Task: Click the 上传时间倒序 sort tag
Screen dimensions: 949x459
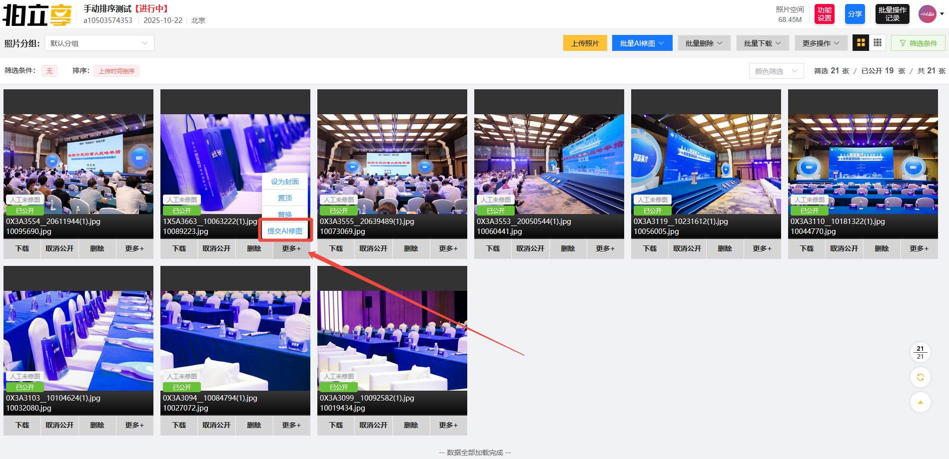Action: [116, 71]
